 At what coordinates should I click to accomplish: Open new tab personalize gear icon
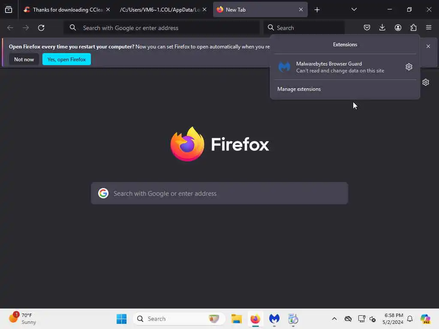(426, 82)
